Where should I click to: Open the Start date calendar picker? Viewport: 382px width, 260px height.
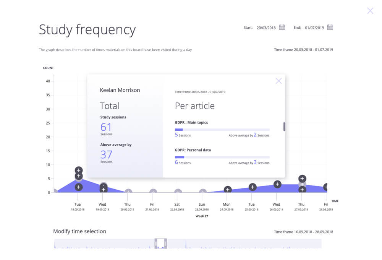point(282,27)
